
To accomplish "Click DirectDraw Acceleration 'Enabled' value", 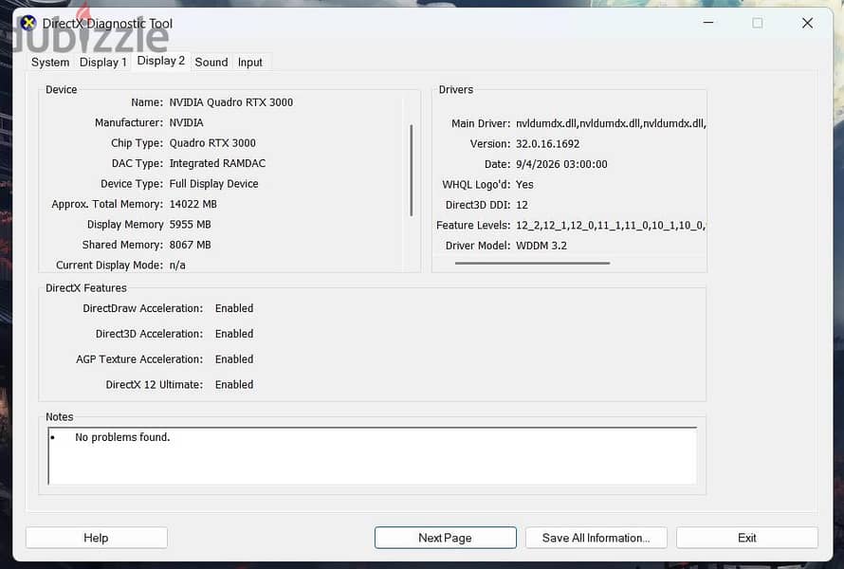I will 234,308.
